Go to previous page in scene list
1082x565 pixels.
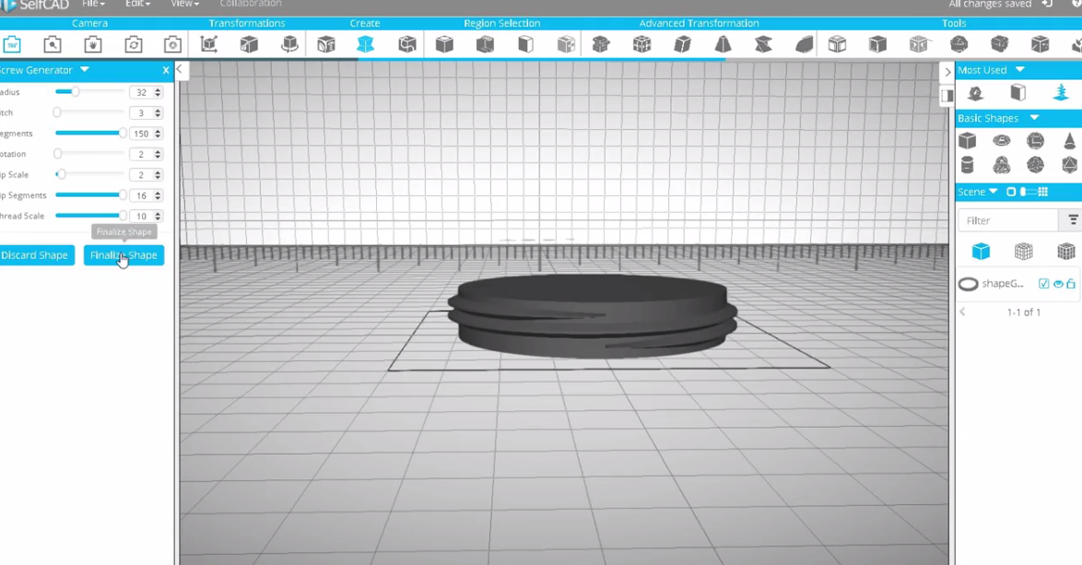point(963,312)
